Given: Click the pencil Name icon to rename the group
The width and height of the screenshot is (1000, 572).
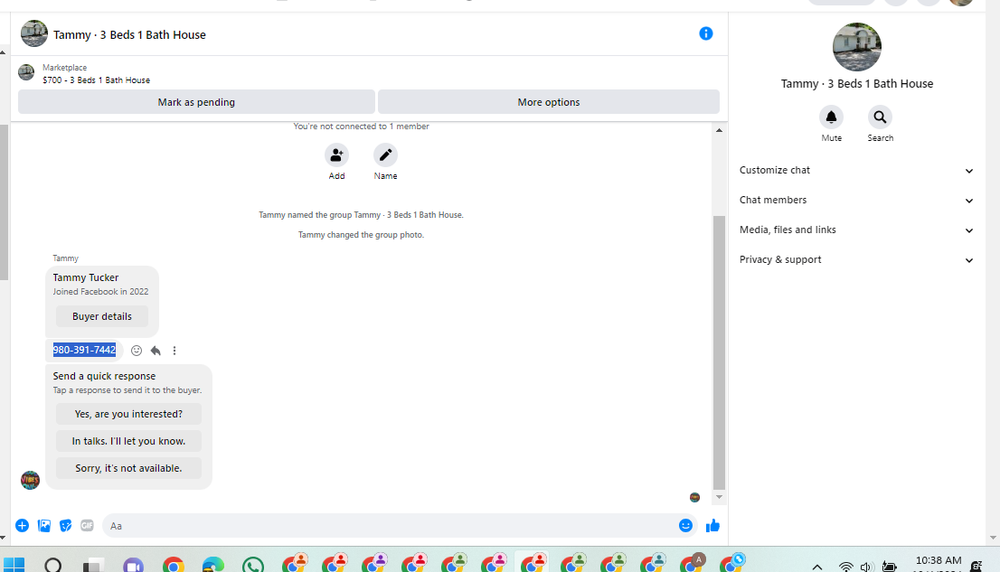Looking at the screenshot, I should click(385, 155).
